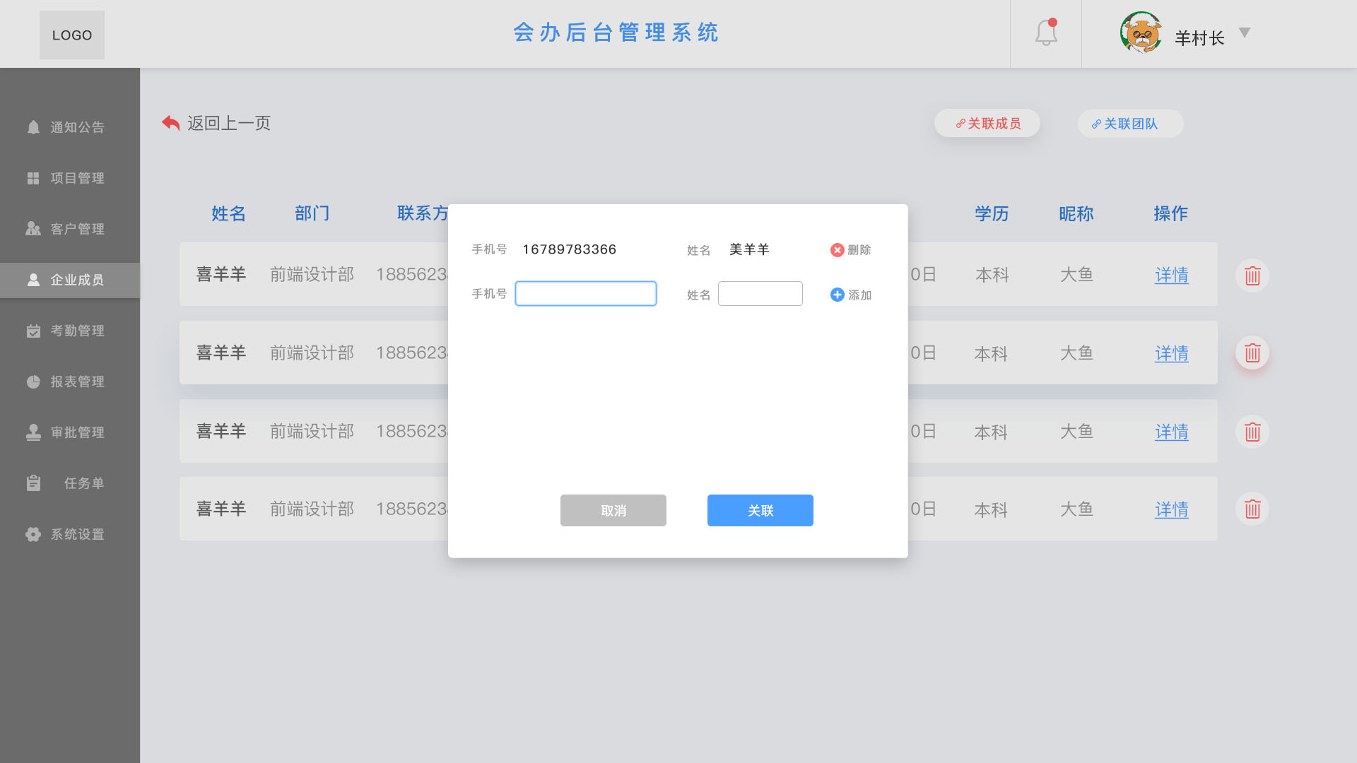This screenshot has height=763, width=1357.
Task: Click the trash icon for the fourth row
Action: [x=1252, y=509]
